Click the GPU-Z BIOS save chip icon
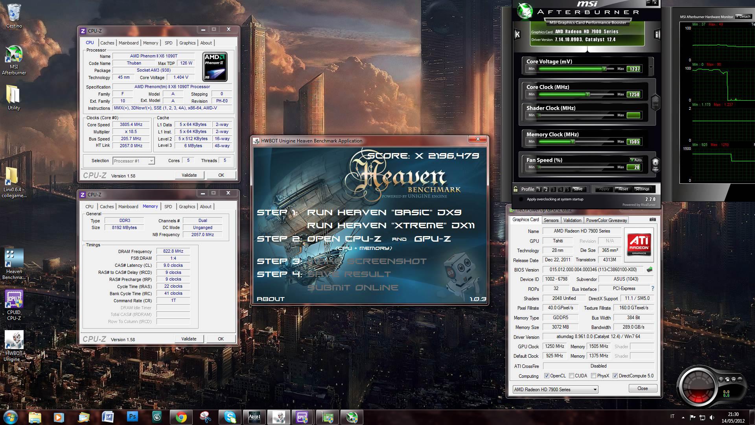The width and height of the screenshot is (755, 425). coord(650,270)
